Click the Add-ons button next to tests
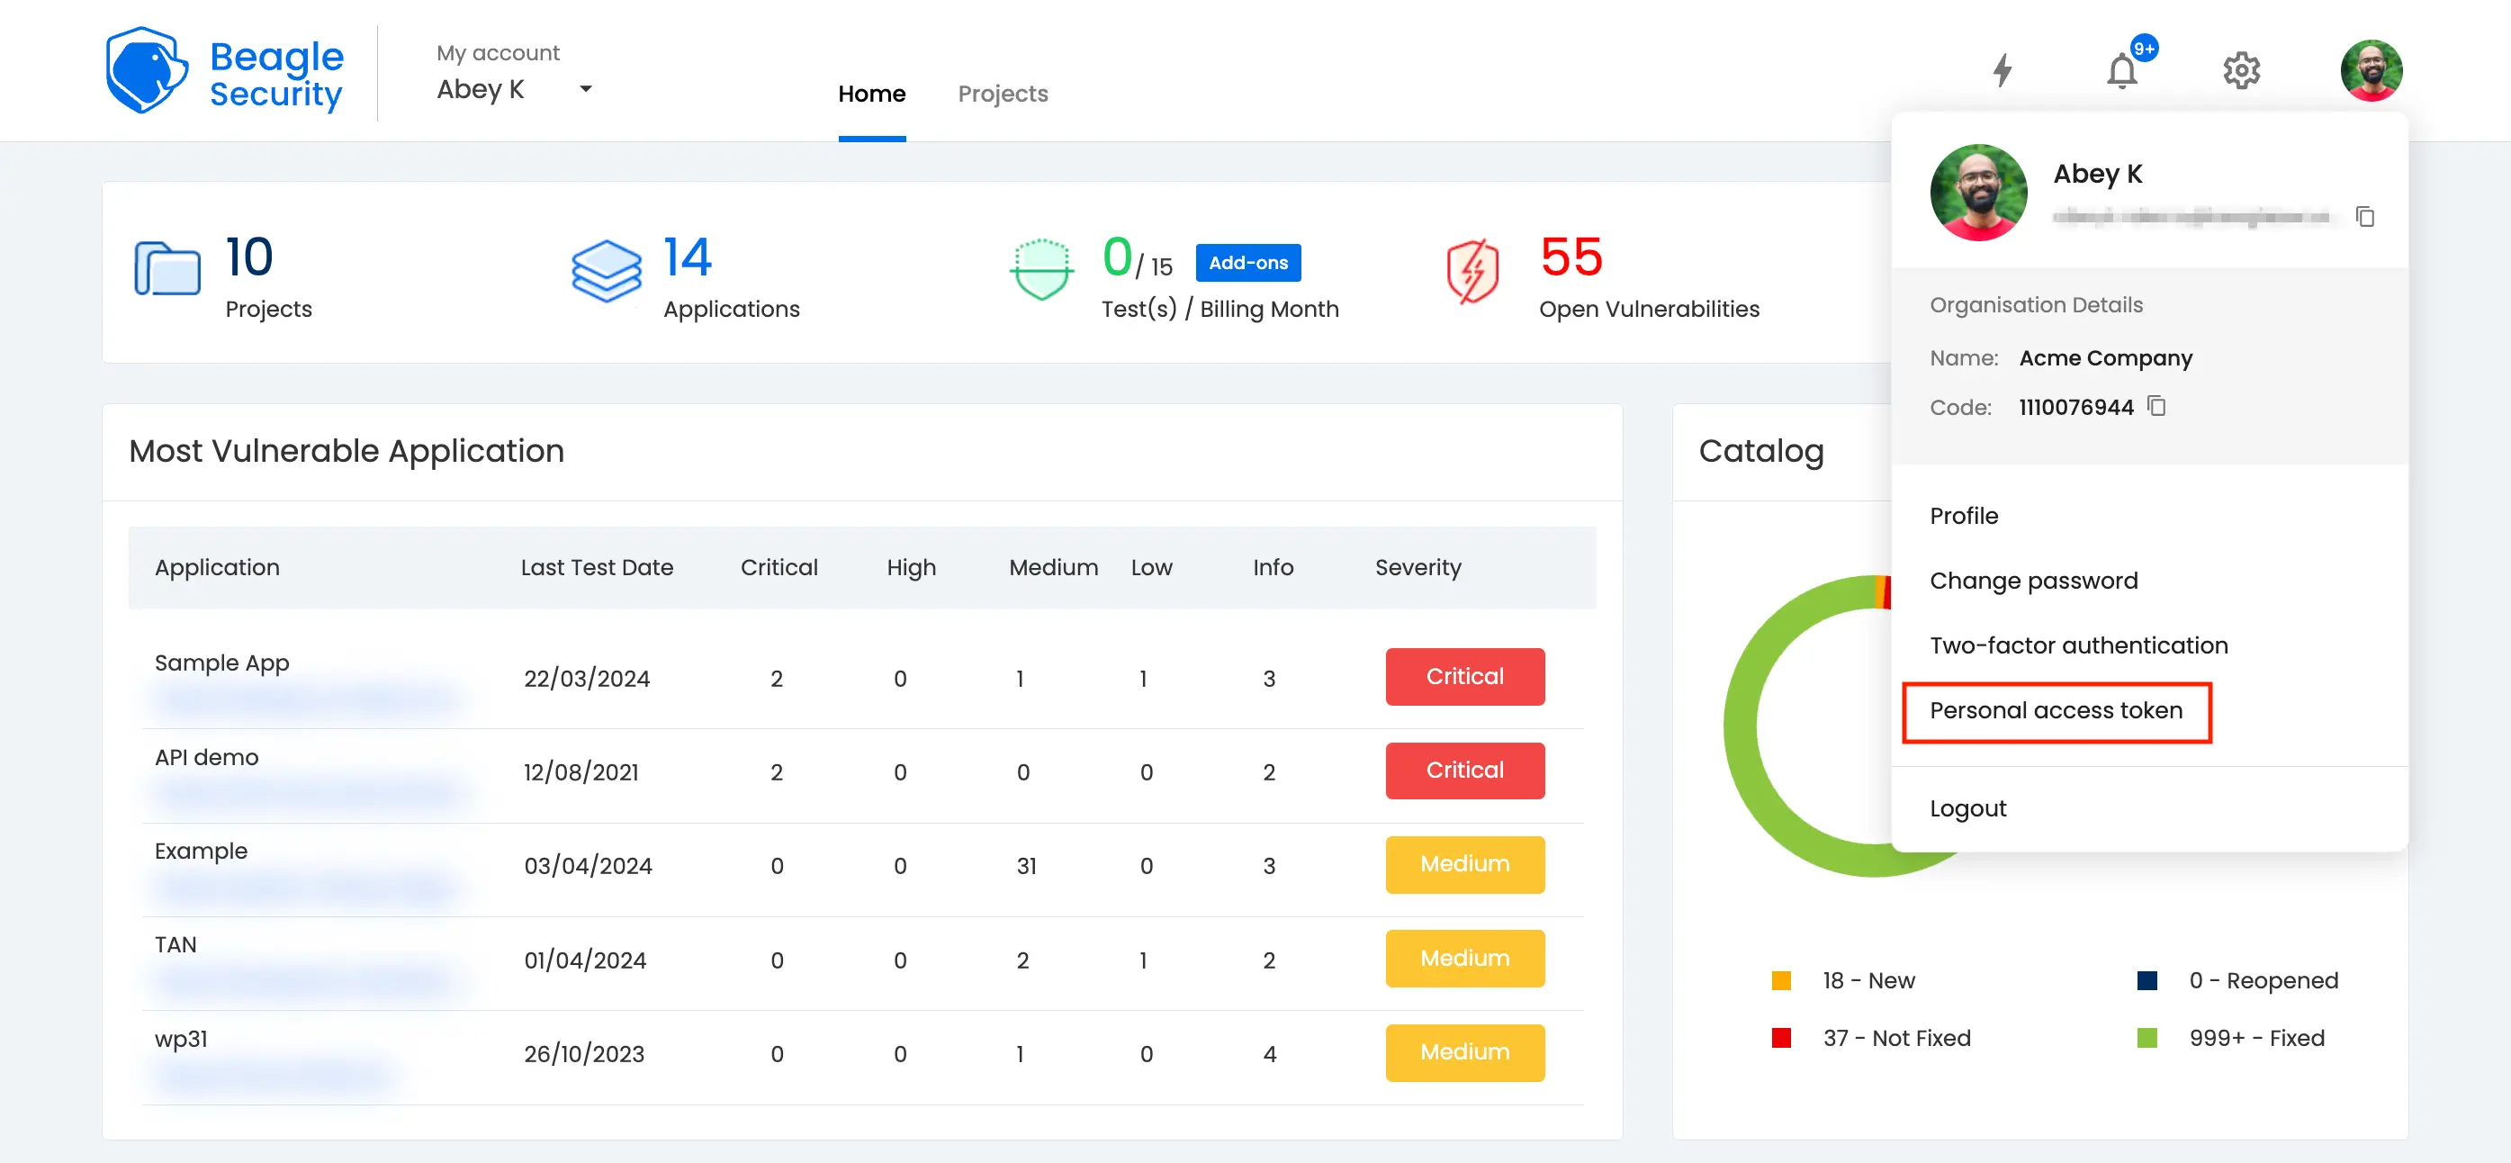2511x1163 pixels. click(x=1247, y=263)
